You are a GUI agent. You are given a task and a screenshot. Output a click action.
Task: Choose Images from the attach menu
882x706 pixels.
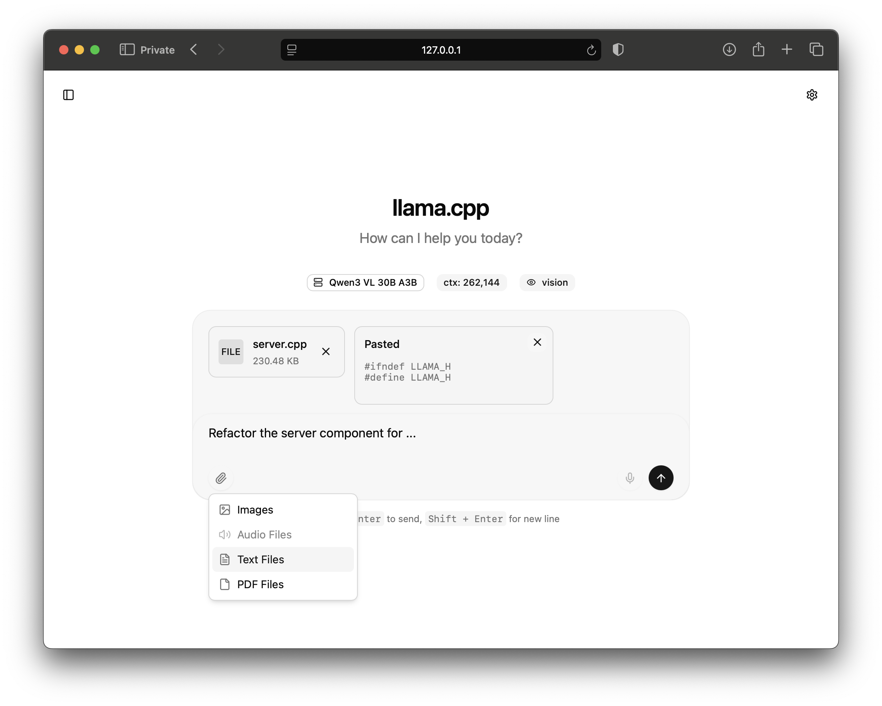[x=283, y=510]
